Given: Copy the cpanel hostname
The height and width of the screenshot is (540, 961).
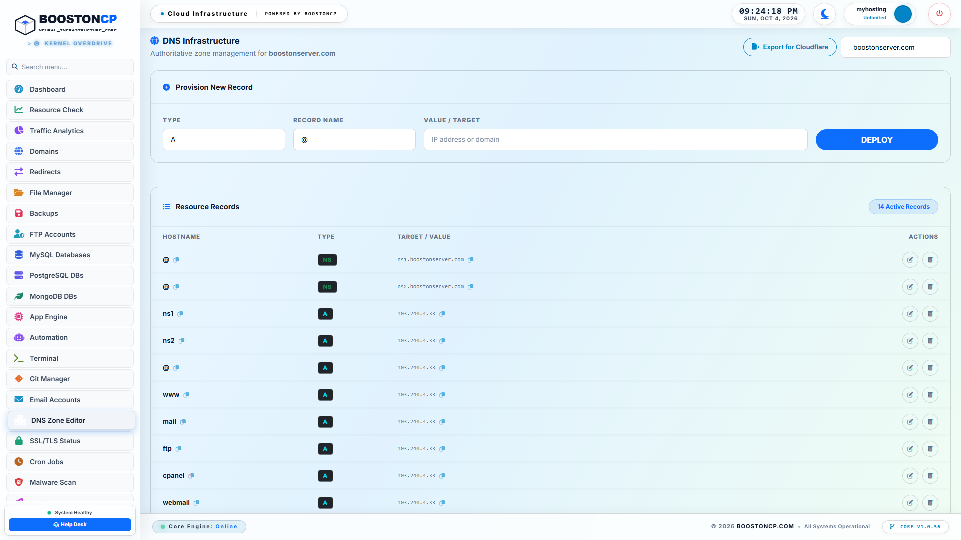Looking at the screenshot, I should [191, 476].
